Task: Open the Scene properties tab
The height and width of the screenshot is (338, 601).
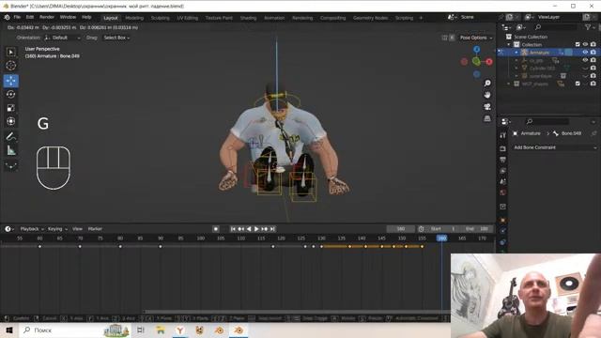Action: 503,181
